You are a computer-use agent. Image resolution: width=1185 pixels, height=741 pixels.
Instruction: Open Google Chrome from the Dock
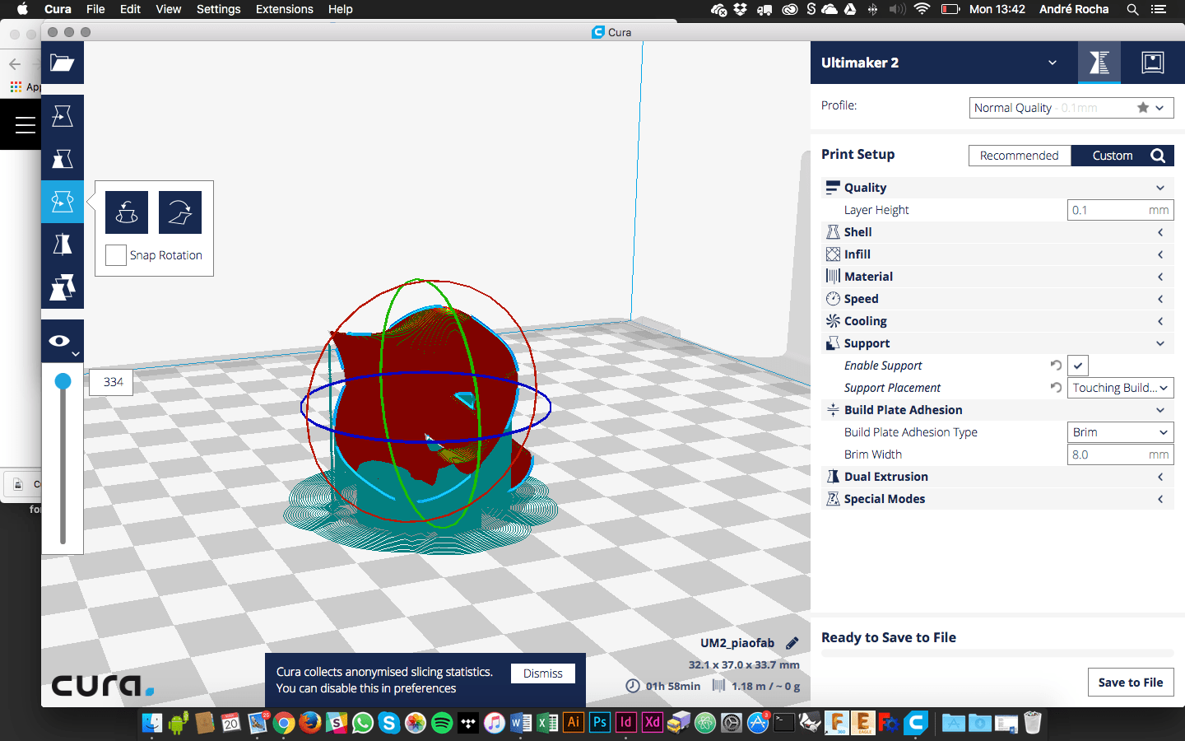point(284,723)
